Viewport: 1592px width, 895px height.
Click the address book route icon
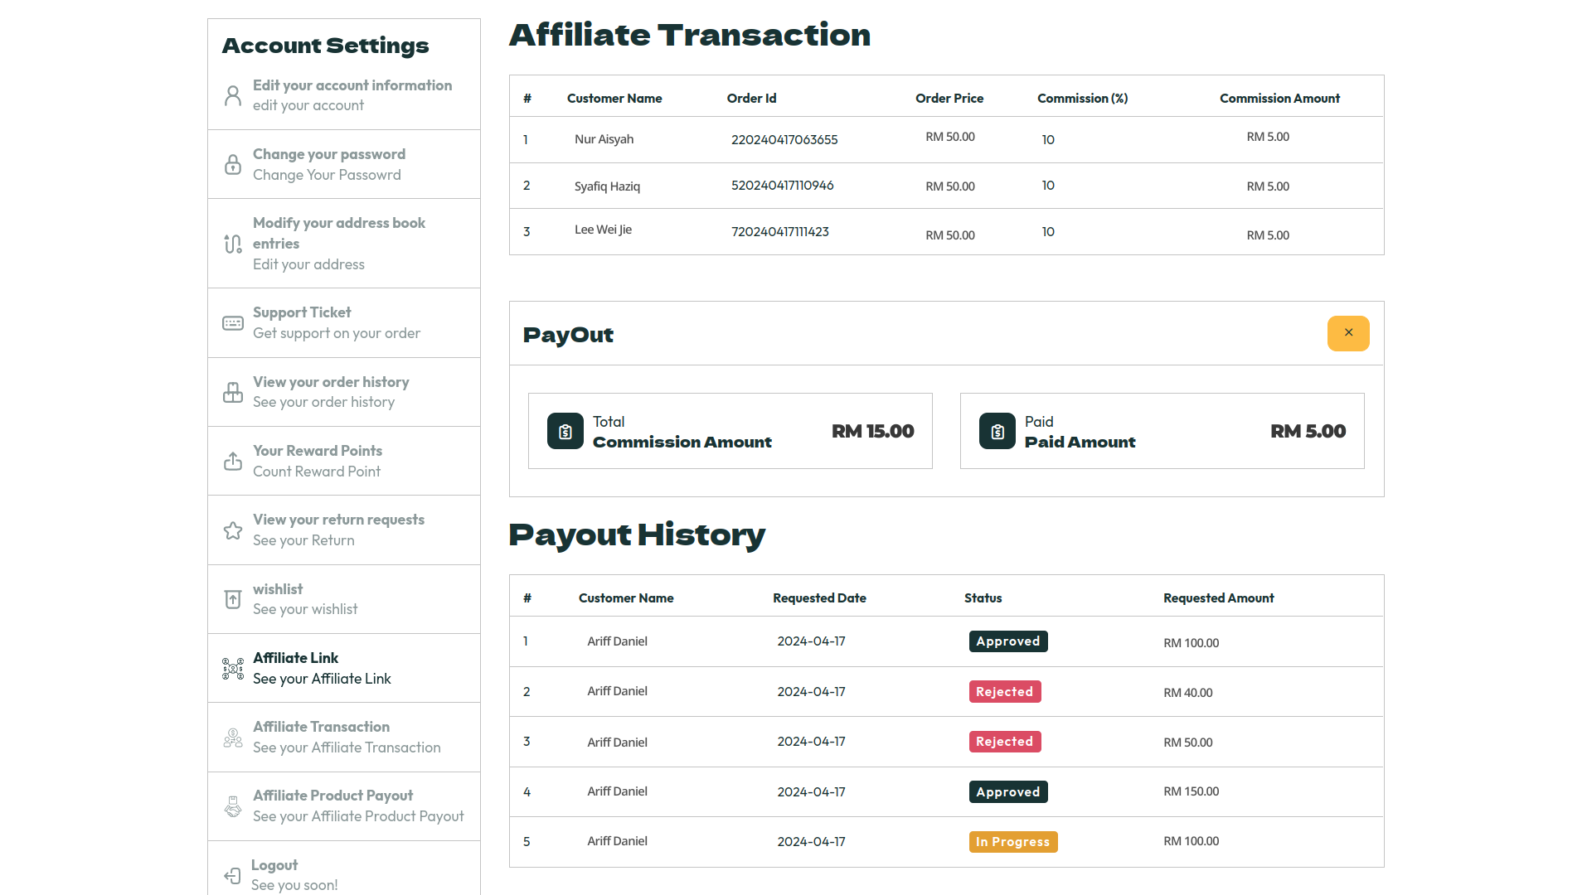(x=233, y=244)
